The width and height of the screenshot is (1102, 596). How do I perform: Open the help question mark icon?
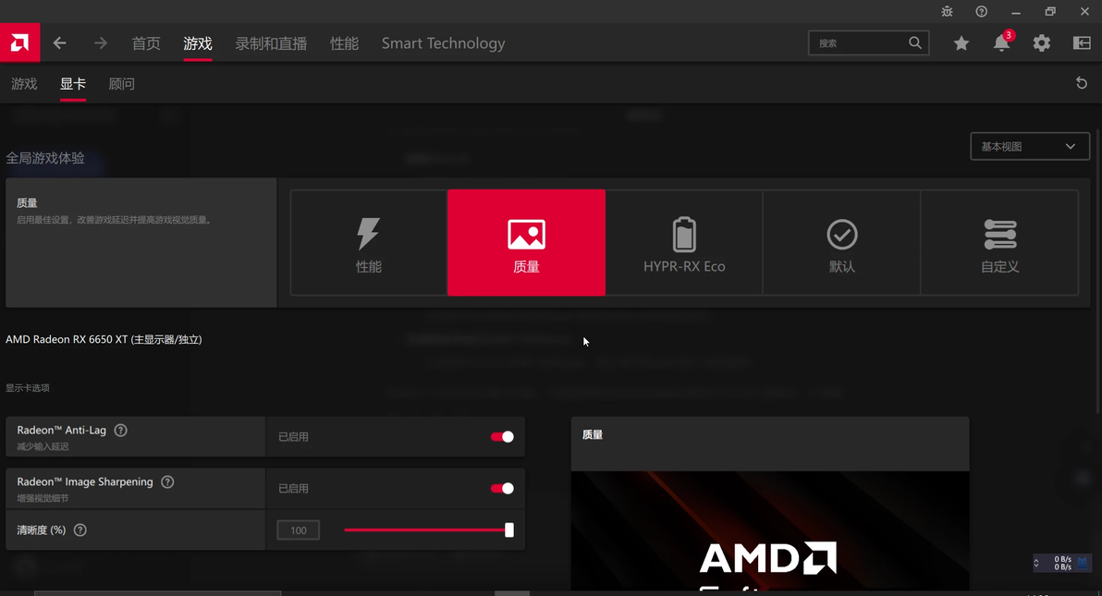(981, 11)
